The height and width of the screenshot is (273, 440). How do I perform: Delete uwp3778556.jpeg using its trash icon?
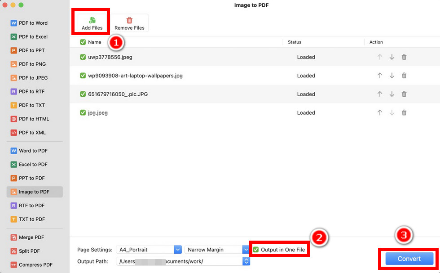click(x=404, y=57)
